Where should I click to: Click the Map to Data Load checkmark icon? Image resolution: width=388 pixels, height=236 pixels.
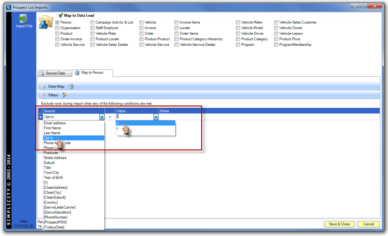pos(61,15)
